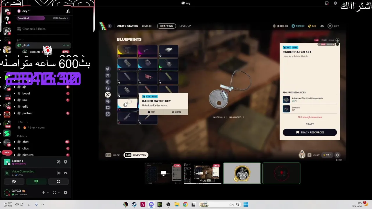Select the Raider Hatch Key blueprint tile
The height and width of the screenshot is (209, 372).
[127, 105]
